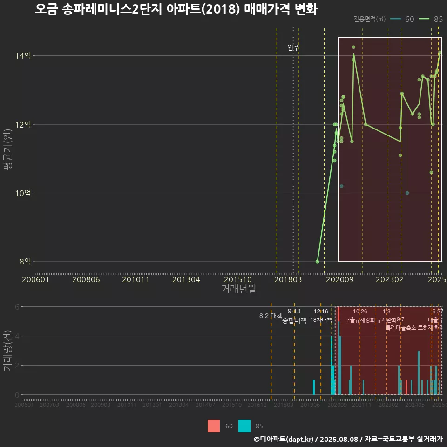Click the chart title about 송파레미니스2단지 매매가격 변화
This screenshot has width=447, height=447.
[x=176, y=9]
